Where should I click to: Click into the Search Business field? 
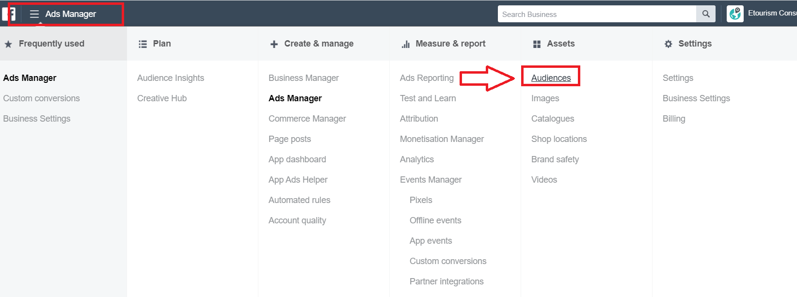[597, 14]
